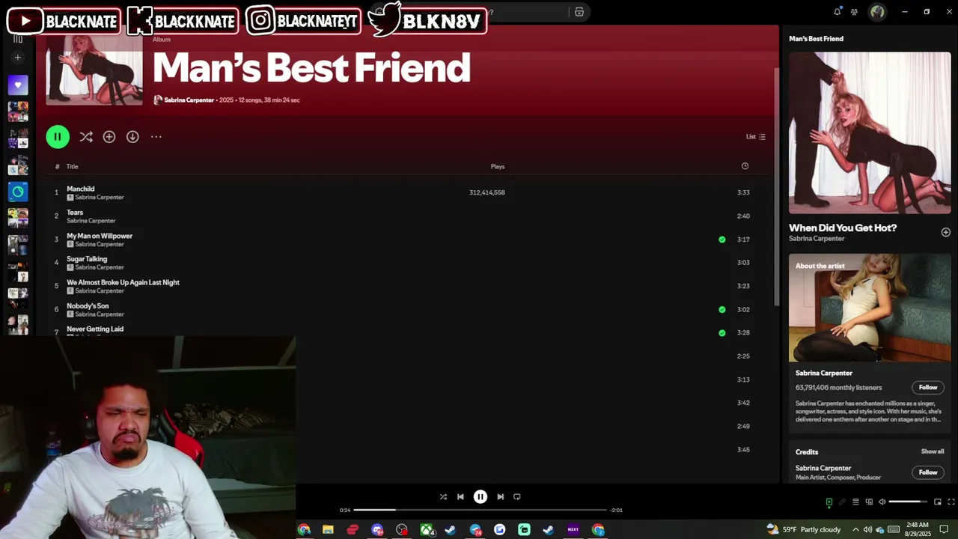Open the album cover in right panel
The height and width of the screenshot is (539, 958).
tap(870, 133)
